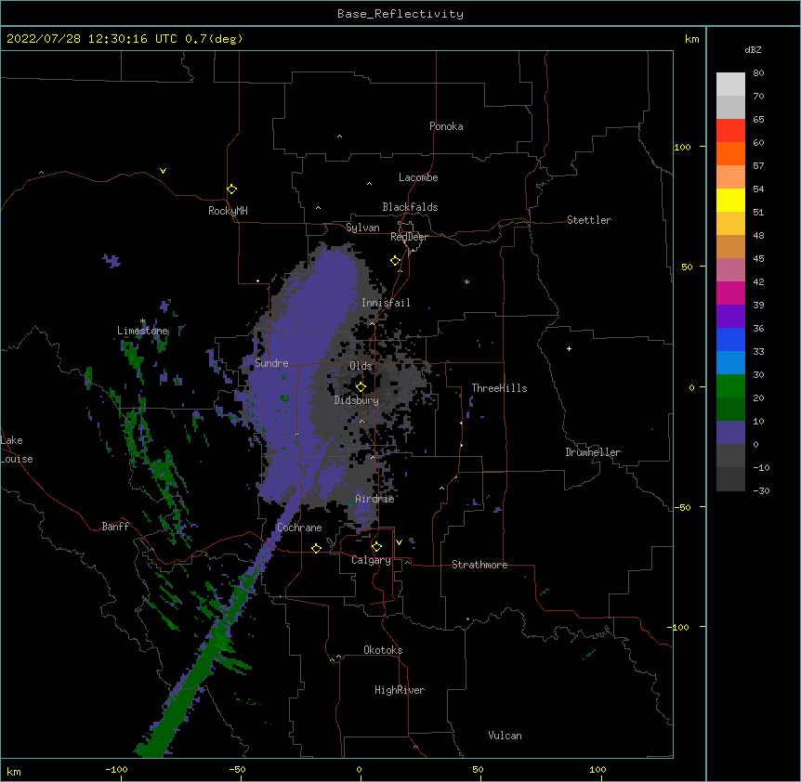Click the Vulcan label
Viewport: 801px width, 782px height.
(505, 736)
